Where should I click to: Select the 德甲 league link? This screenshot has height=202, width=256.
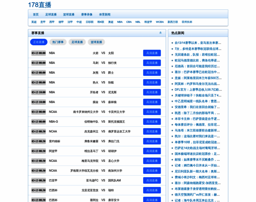click(61, 22)
